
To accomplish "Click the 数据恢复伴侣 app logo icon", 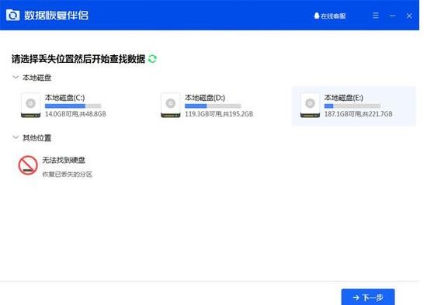I will [12, 16].
